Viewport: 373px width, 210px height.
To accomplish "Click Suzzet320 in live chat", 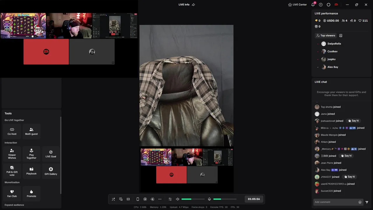I will (327, 191).
